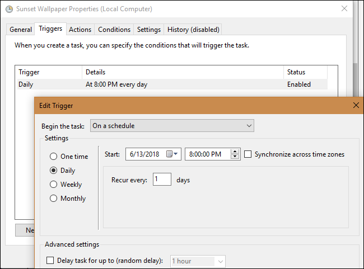Image resolution: width=364 pixels, height=269 pixels.
Task: Click the Enabled status cell
Action: pyautogui.click(x=299, y=84)
